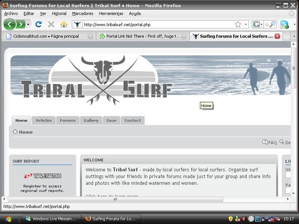Close the Portal Link Not There tab
Screen dimensions: 299x224
[184, 36]
